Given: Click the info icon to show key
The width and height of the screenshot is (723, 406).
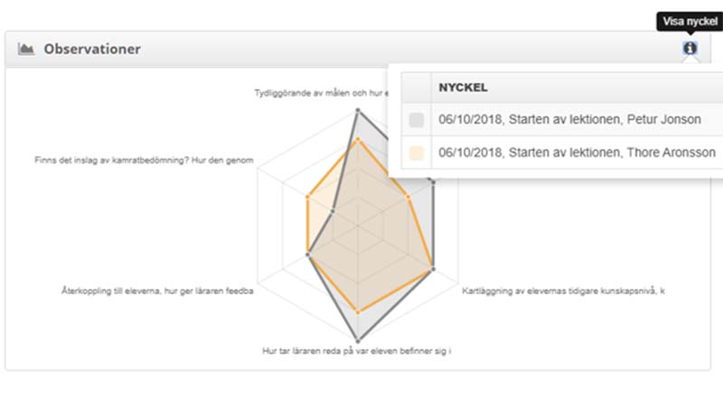Looking at the screenshot, I should point(690,49).
